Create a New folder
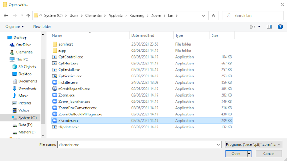This screenshot has height=161, width=287. click(x=42, y=27)
